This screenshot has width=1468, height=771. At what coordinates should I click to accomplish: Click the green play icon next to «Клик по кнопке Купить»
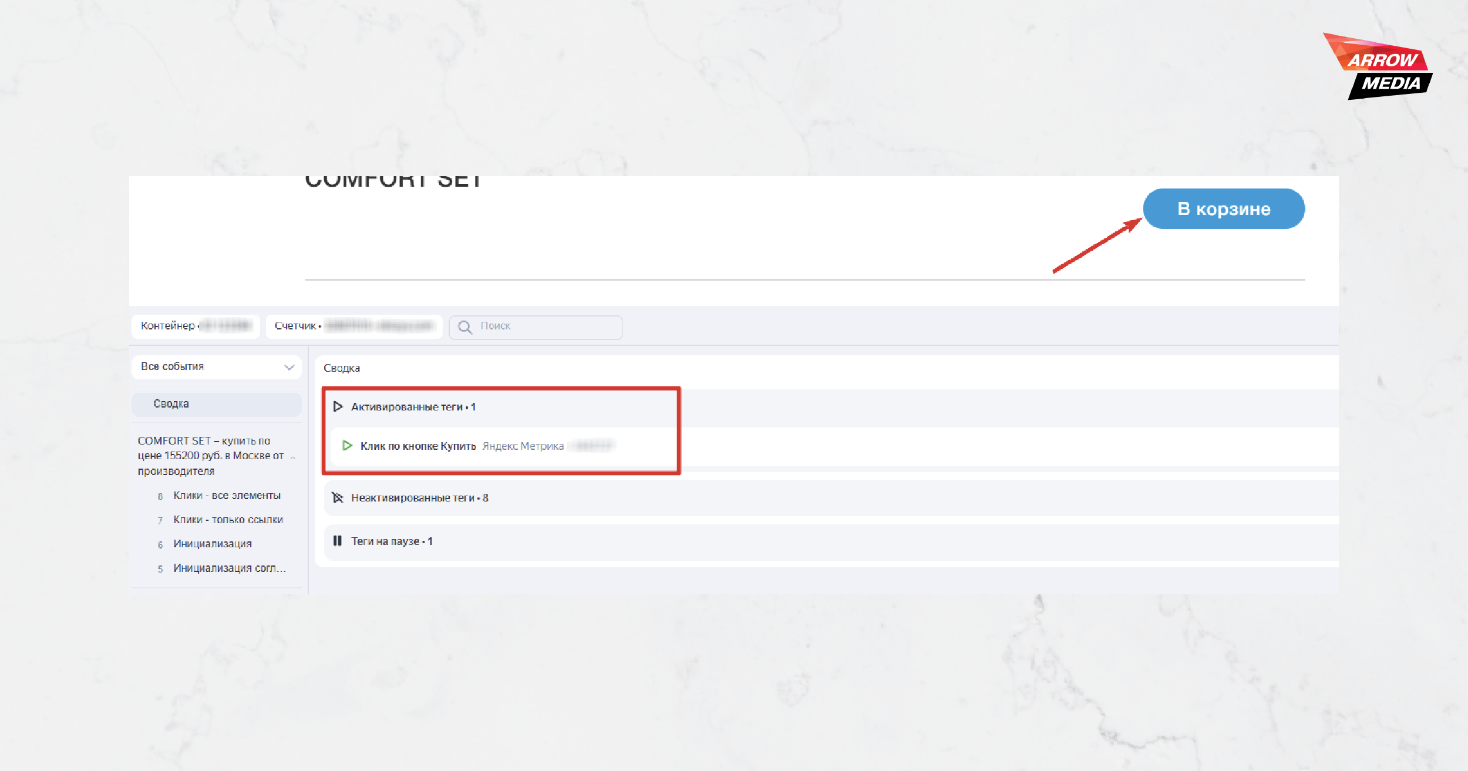(x=347, y=446)
